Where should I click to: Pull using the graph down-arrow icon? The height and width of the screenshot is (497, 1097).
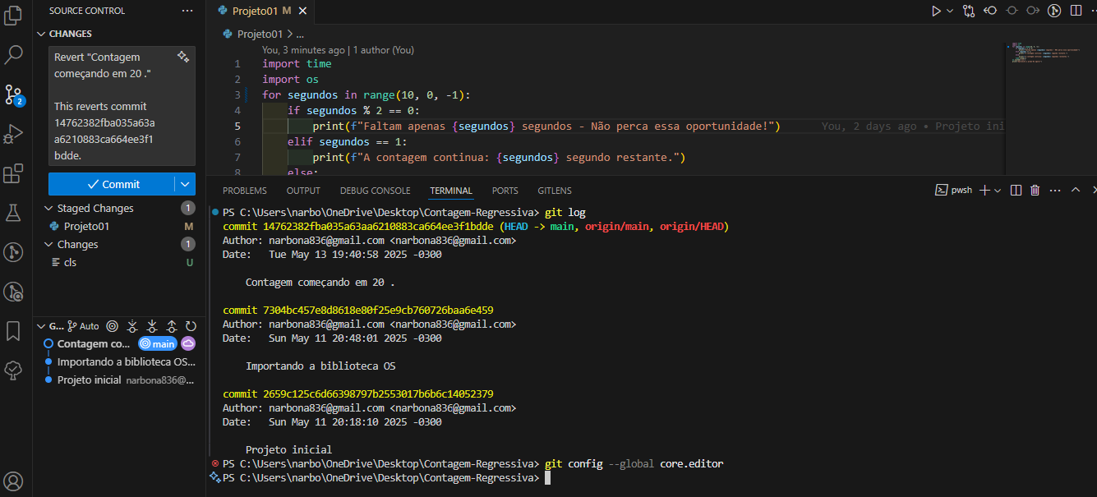tap(152, 326)
